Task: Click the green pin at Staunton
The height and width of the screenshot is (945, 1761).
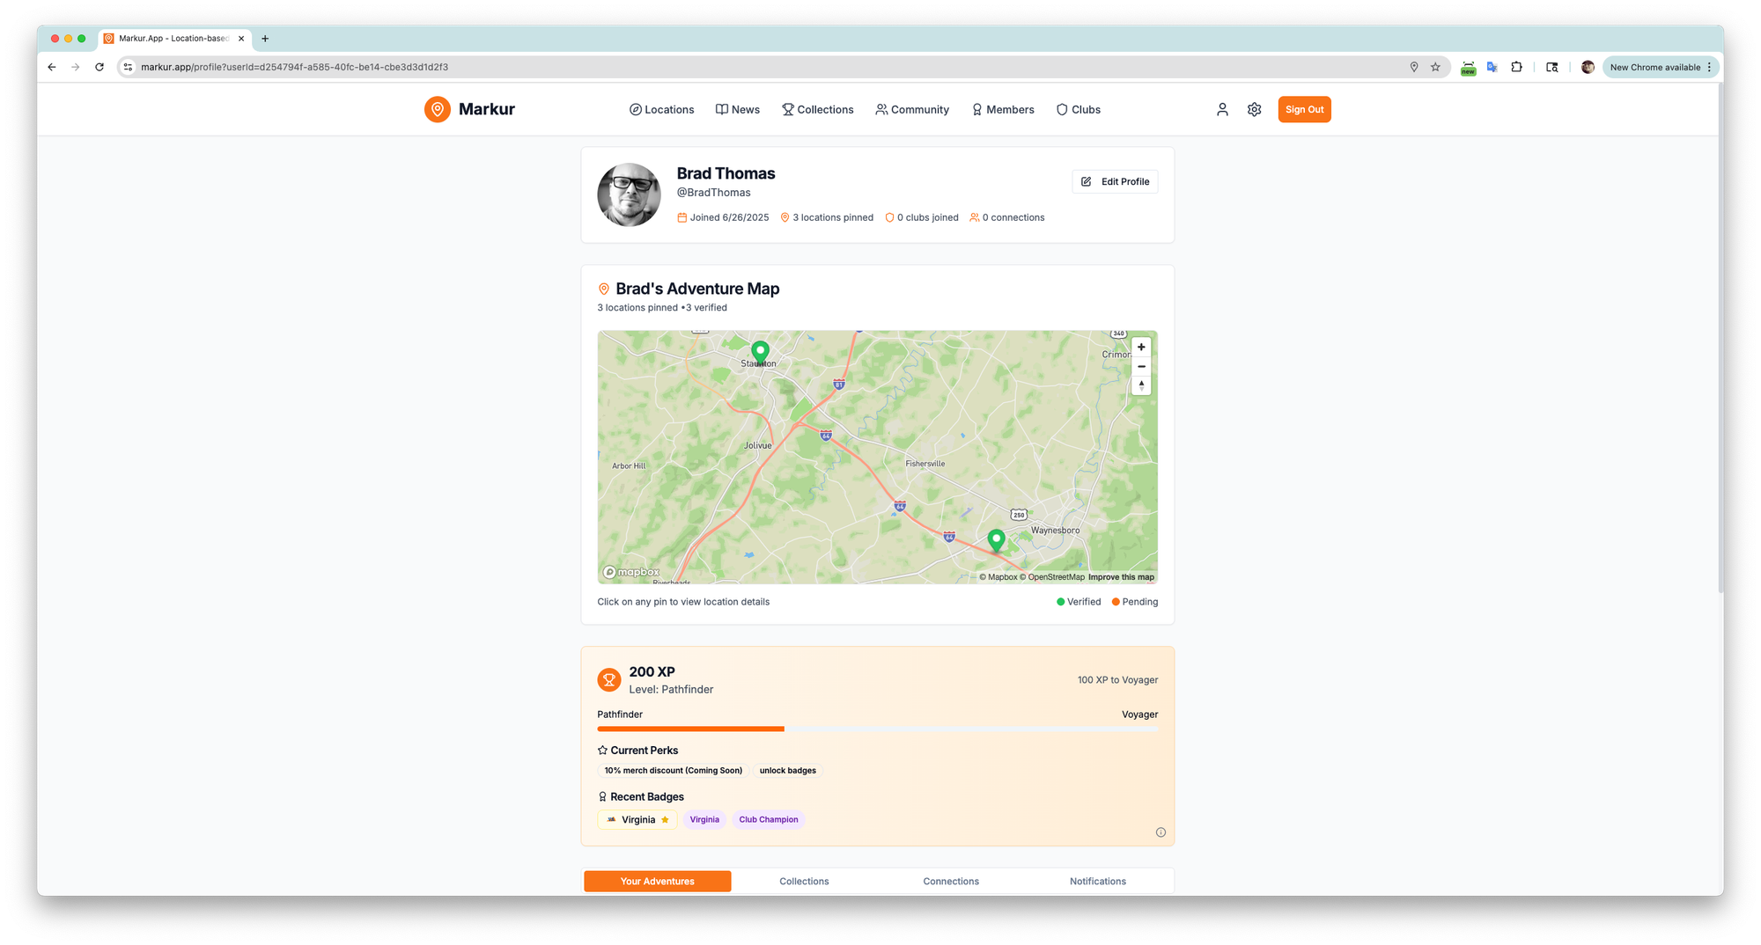Action: (x=760, y=354)
